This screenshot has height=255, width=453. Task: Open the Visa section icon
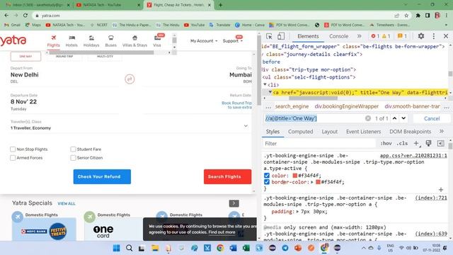157,38
